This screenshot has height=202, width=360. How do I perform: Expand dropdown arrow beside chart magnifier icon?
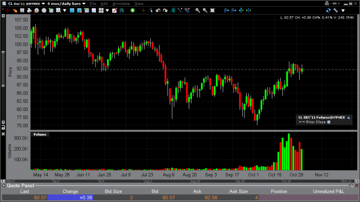65,11
